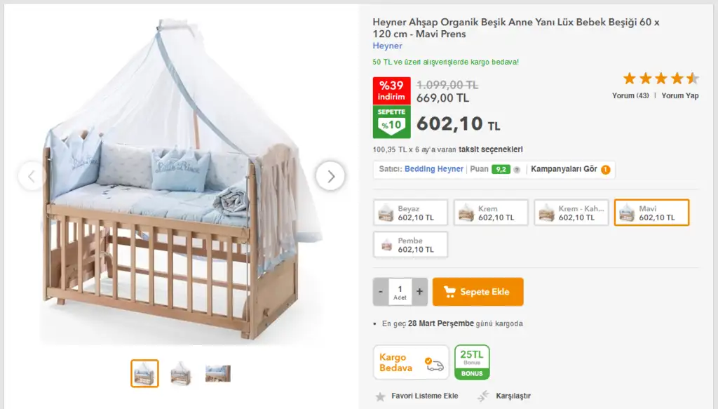Expand Kampanyaları Gör campaigns
This screenshot has height=409, width=718.
pyautogui.click(x=564, y=169)
